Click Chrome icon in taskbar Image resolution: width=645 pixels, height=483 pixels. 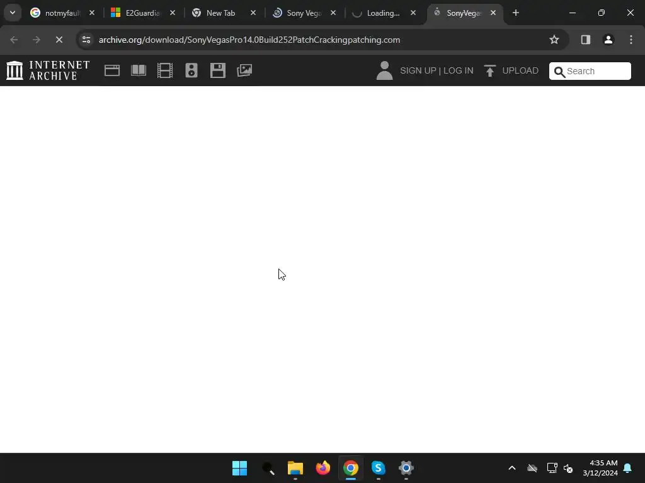351,468
